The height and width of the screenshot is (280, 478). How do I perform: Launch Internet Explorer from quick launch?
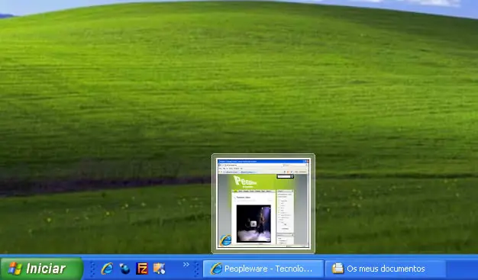click(x=107, y=269)
